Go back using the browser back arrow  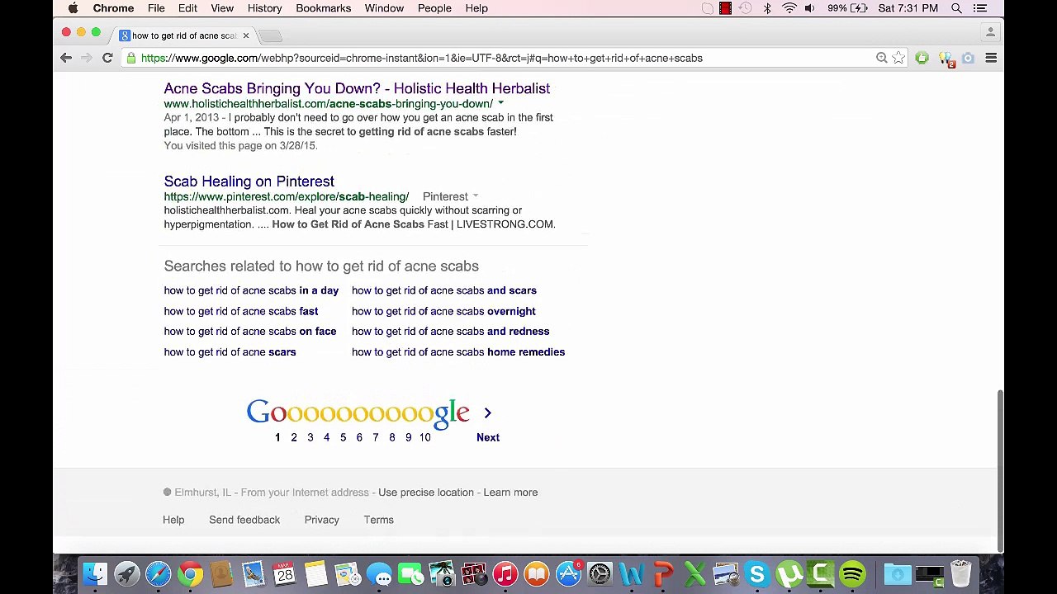pyautogui.click(x=66, y=58)
